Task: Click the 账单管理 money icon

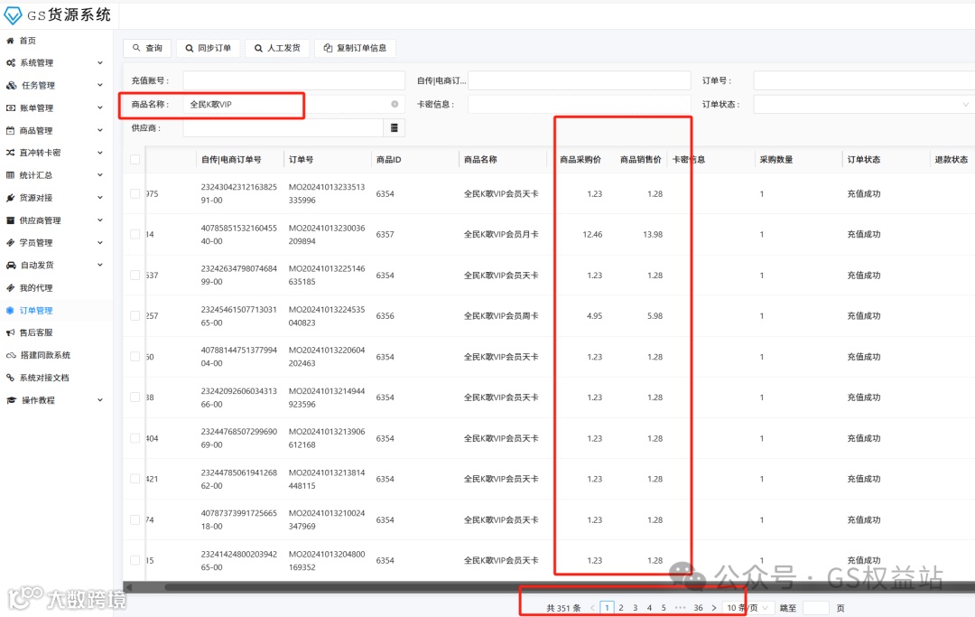Action: pos(11,108)
